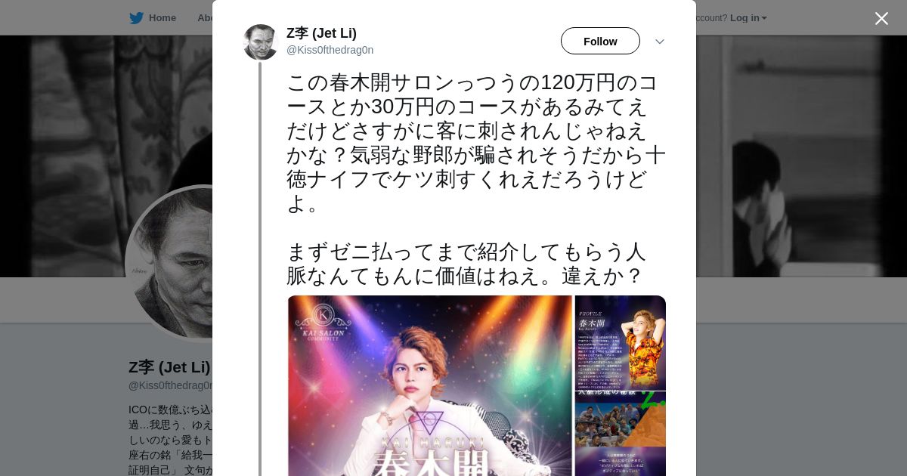Viewport: 907px width, 476px height.
Task: Close the tweet overlay with X
Action: point(881,18)
